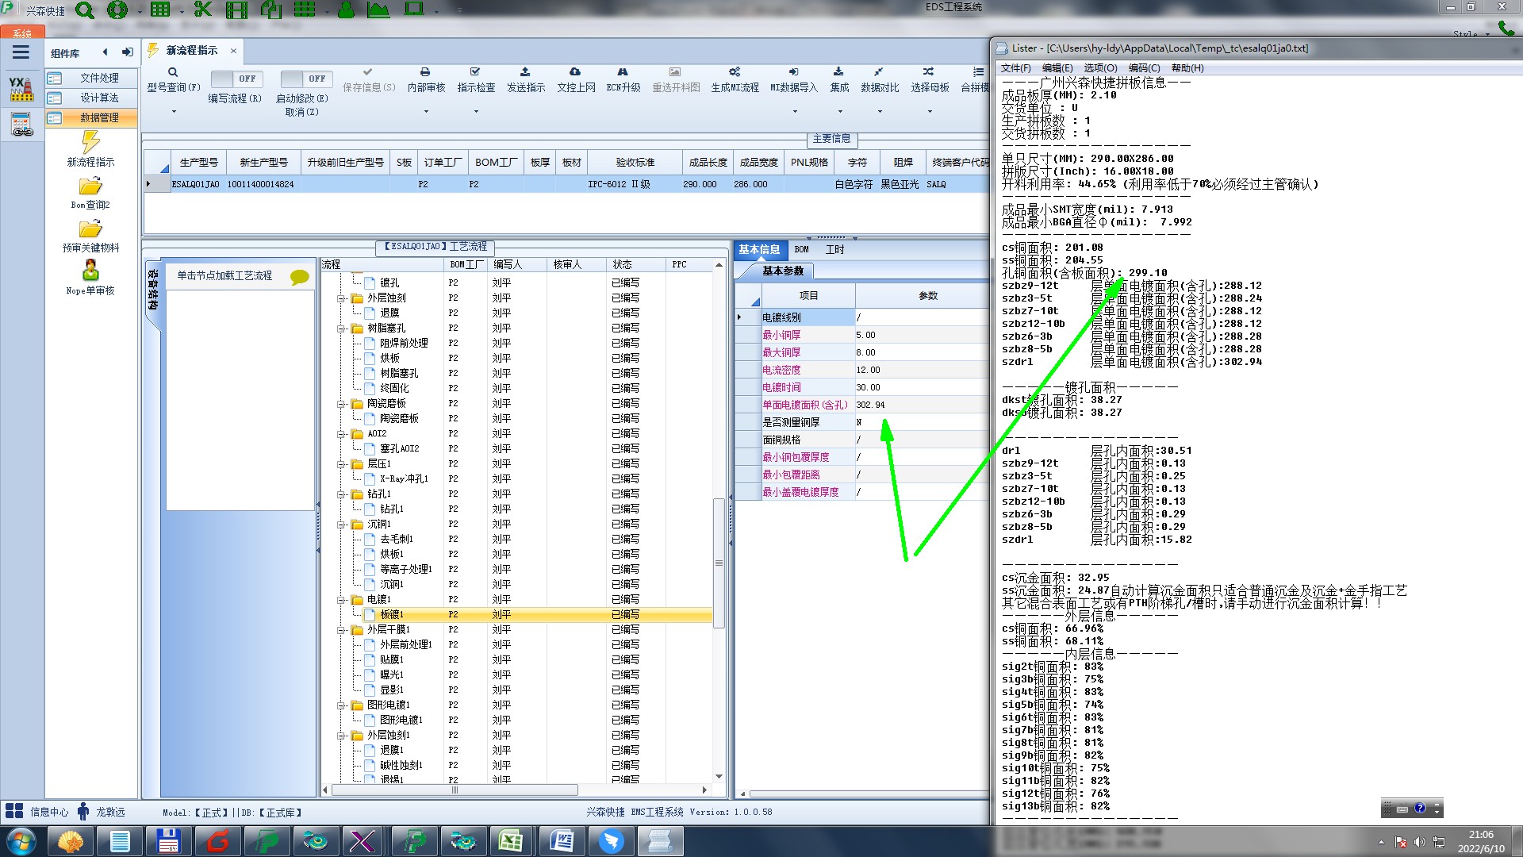Image resolution: width=1523 pixels, height=857 pixels.
Task: Click the green magnifier search icon in title bar
Action: point(85,10)
